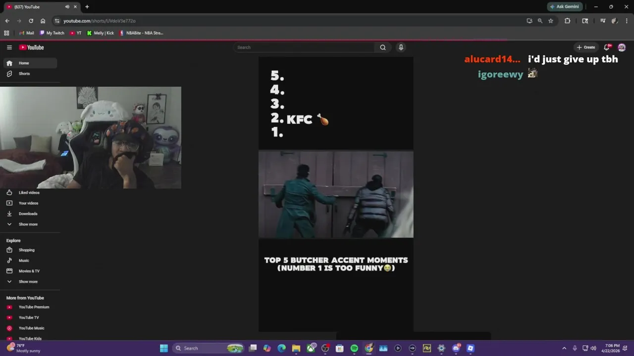Open File Explorer from the taskbar
Viewport: 634px width, 356px height.
click(x=296, y=348)
